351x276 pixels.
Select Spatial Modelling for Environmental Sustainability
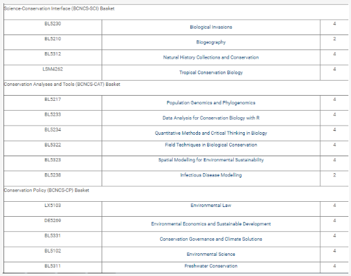click(x=211, y=160)
